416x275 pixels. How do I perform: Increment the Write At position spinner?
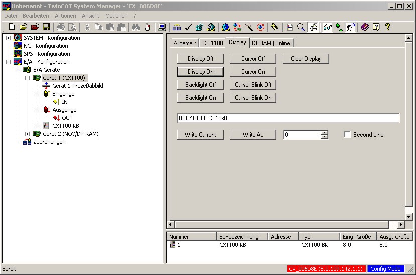324,132
